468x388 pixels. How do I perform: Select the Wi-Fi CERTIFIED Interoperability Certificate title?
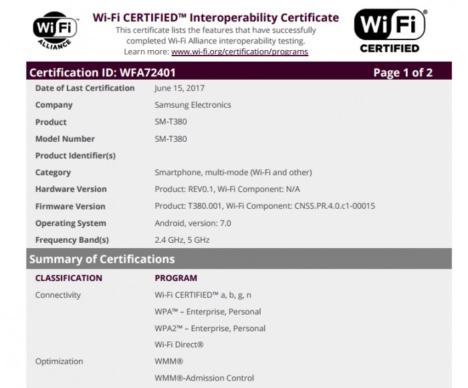coord(215,17)
